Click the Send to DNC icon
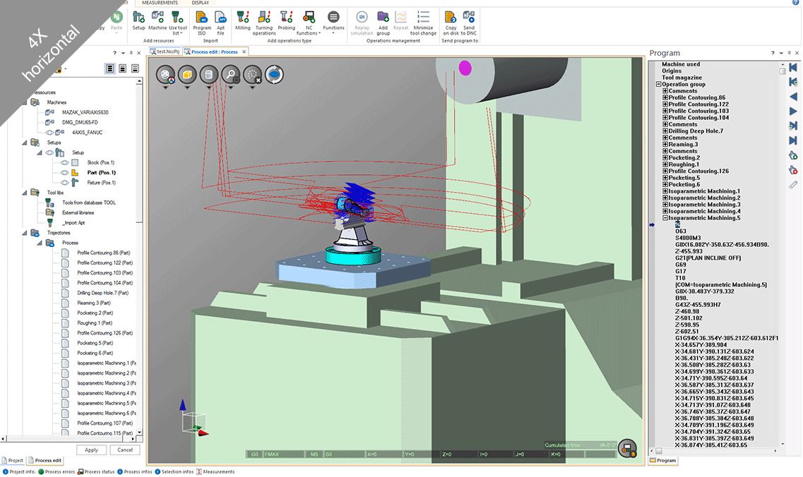This screenshot has height=477, width=803. [x=469, y=20]
